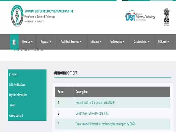Open Debarring of Shree Biocare India link
176x132 pixels.
pyautogui.click(x=92, y=113)
